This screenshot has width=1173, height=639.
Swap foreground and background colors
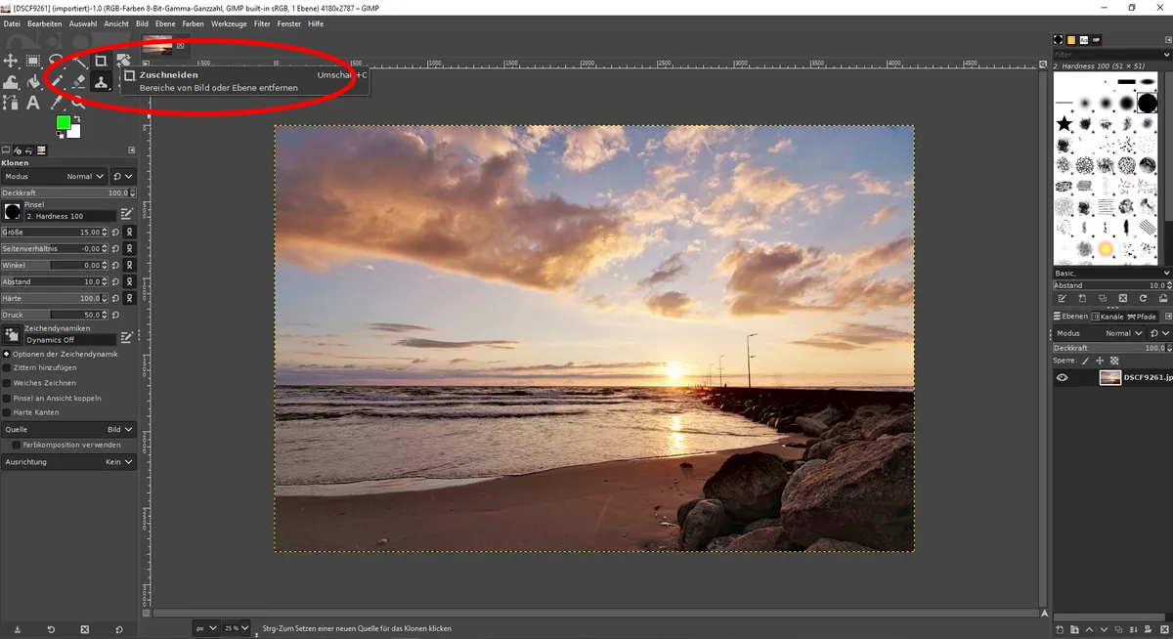[76, 118]
